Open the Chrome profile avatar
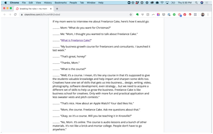 tap(202, 15)
